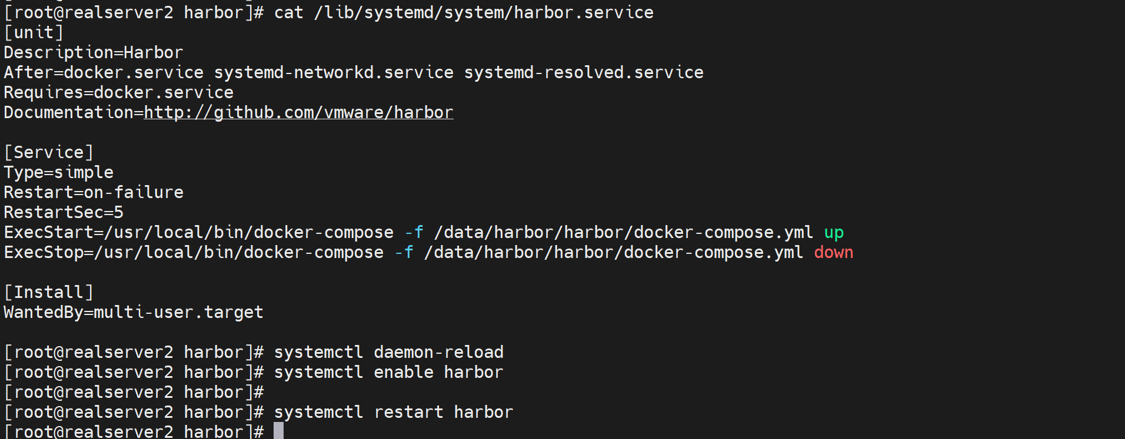Click the Description=Harbor line

94,52
